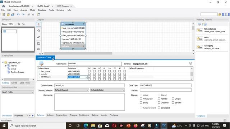This screenshot has width=230, height=129.
Task: Go to the Home screen icon
Action: [4, 6]
